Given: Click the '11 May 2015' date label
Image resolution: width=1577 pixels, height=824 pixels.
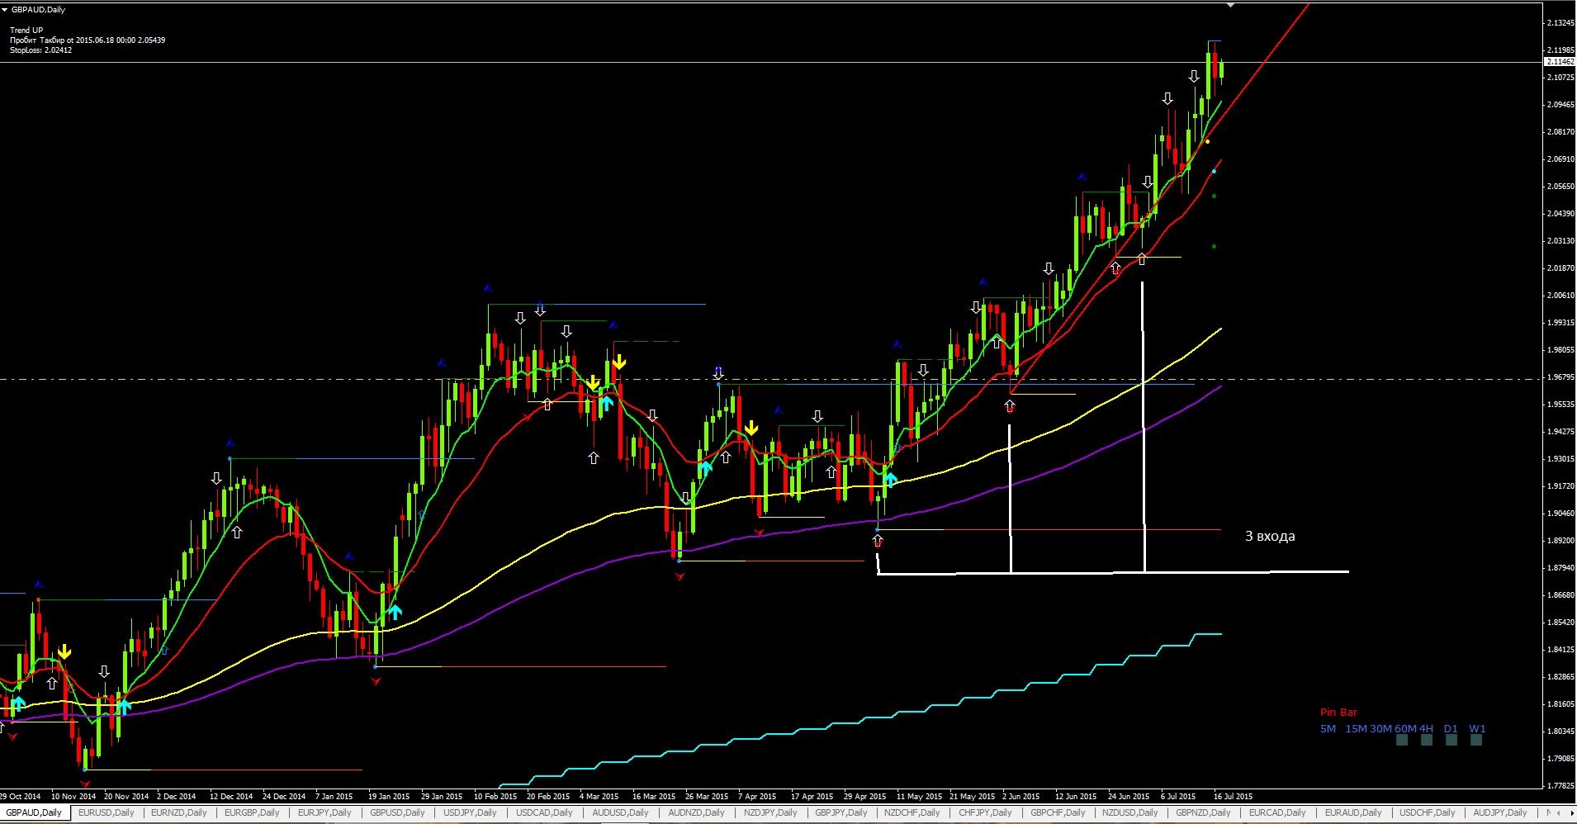Looking at the screenshot, I should coord(919,797).
